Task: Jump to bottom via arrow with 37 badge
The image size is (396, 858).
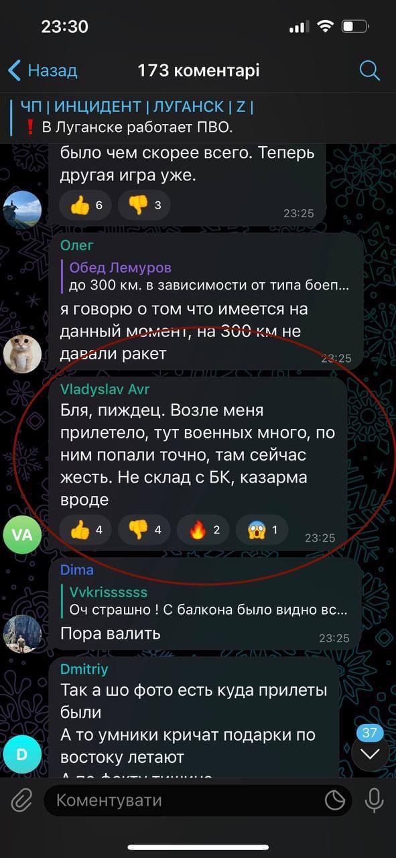Action: (x=370, y=753)
